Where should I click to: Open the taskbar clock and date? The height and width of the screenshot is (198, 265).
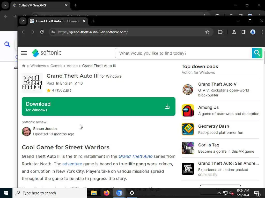(x=243, y=193)
